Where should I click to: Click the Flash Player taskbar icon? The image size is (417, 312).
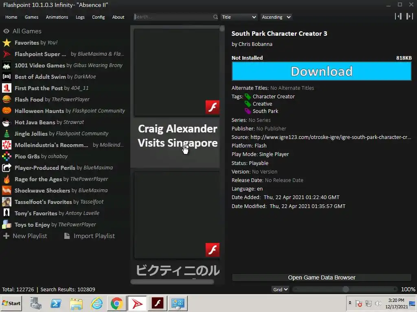pyautogui.click(x=158, y=303)
